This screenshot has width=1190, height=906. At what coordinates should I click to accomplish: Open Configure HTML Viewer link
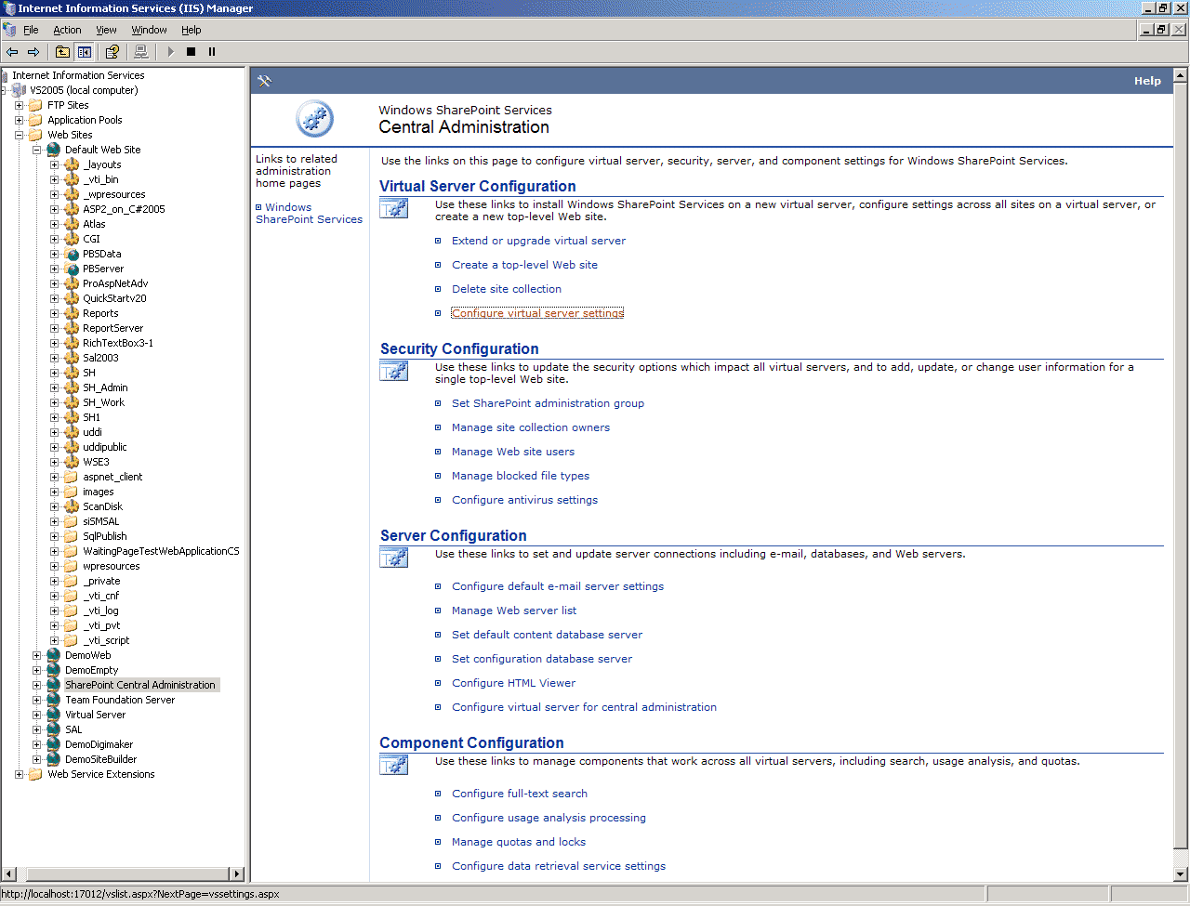tap(514, 683)
